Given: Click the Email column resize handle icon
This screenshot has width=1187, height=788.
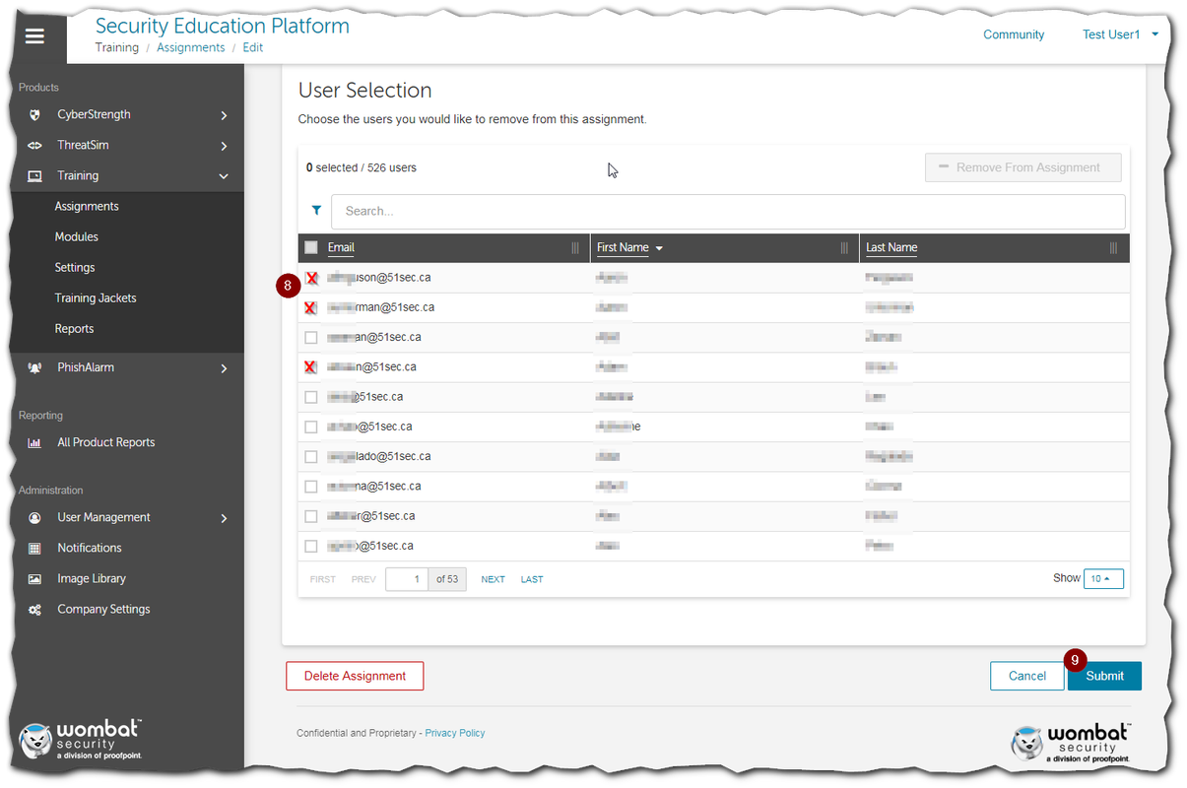Looking at the screenshot, I should [575, 248].
